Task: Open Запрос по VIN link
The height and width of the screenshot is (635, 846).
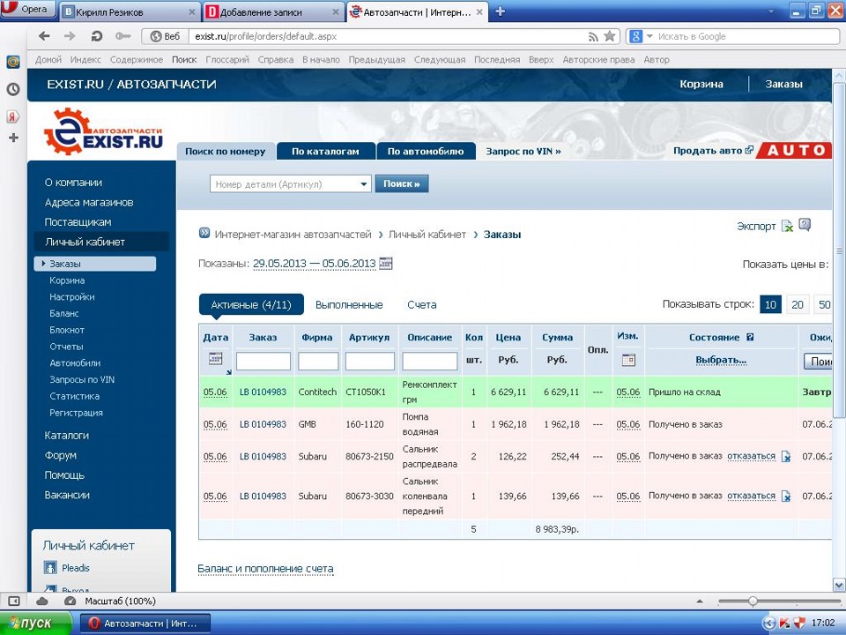Action: 523,151
